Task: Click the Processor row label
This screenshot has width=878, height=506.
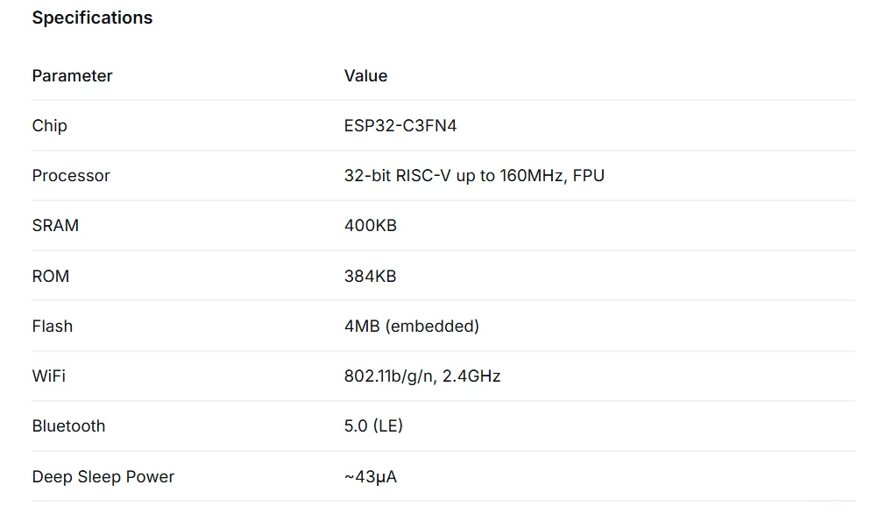Action: click(x=71, y=176)
